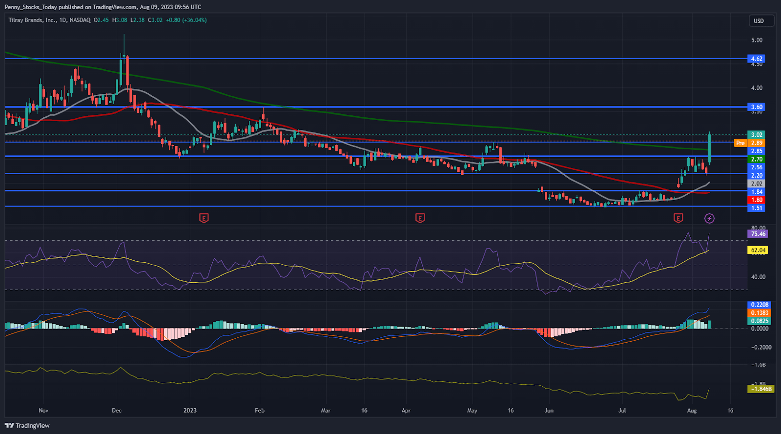Click the earnings marker near April

coord(420,218)
